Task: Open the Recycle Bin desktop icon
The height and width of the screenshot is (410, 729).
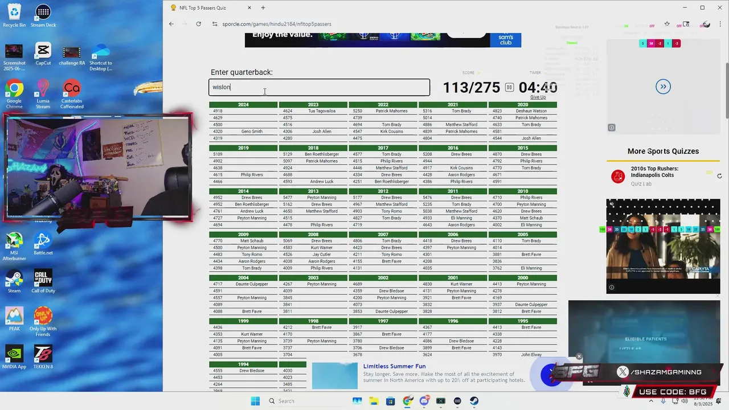Action: pyautogui.click(x=14, y=15)
